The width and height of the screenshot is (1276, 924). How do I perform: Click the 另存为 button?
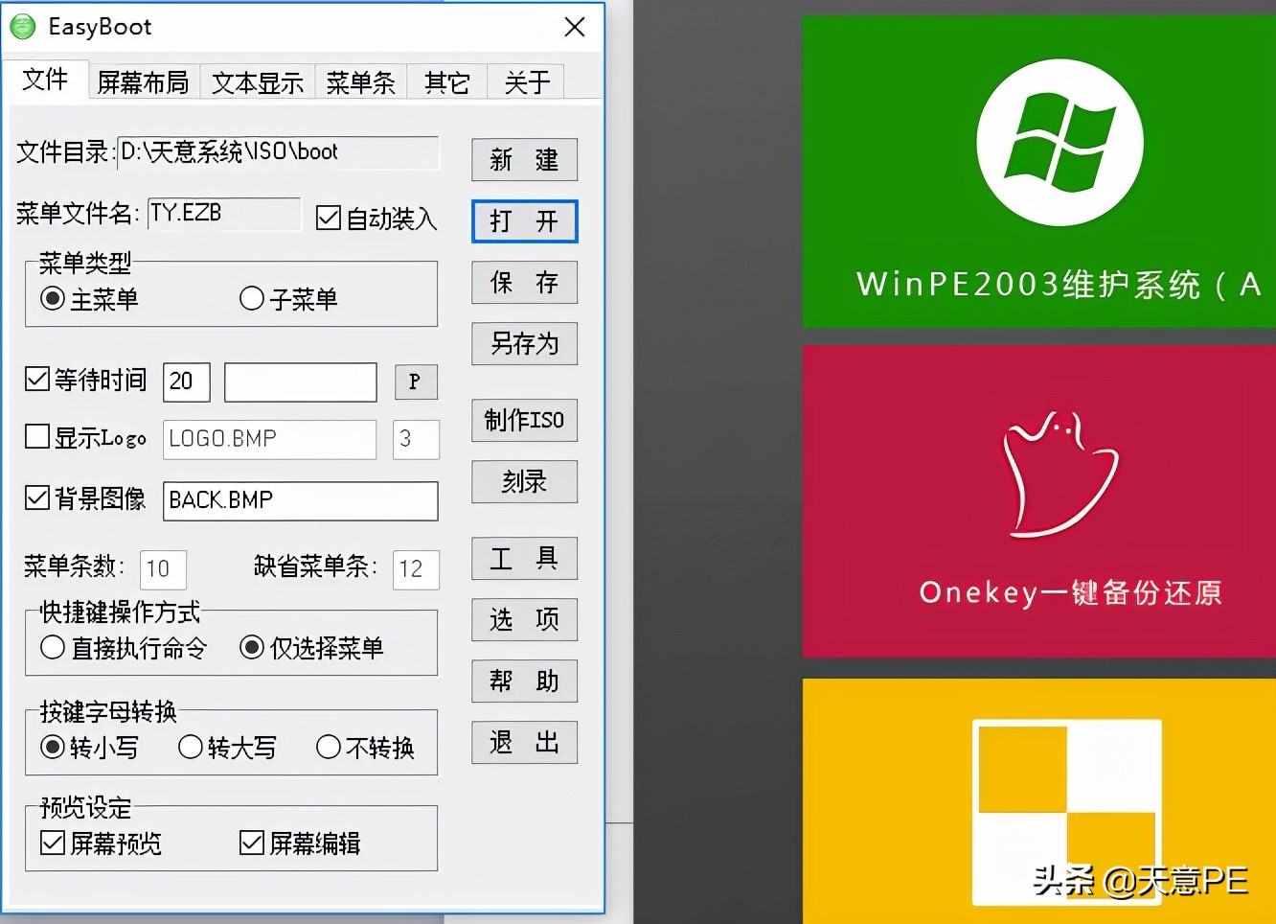click(x=524, y=344)
